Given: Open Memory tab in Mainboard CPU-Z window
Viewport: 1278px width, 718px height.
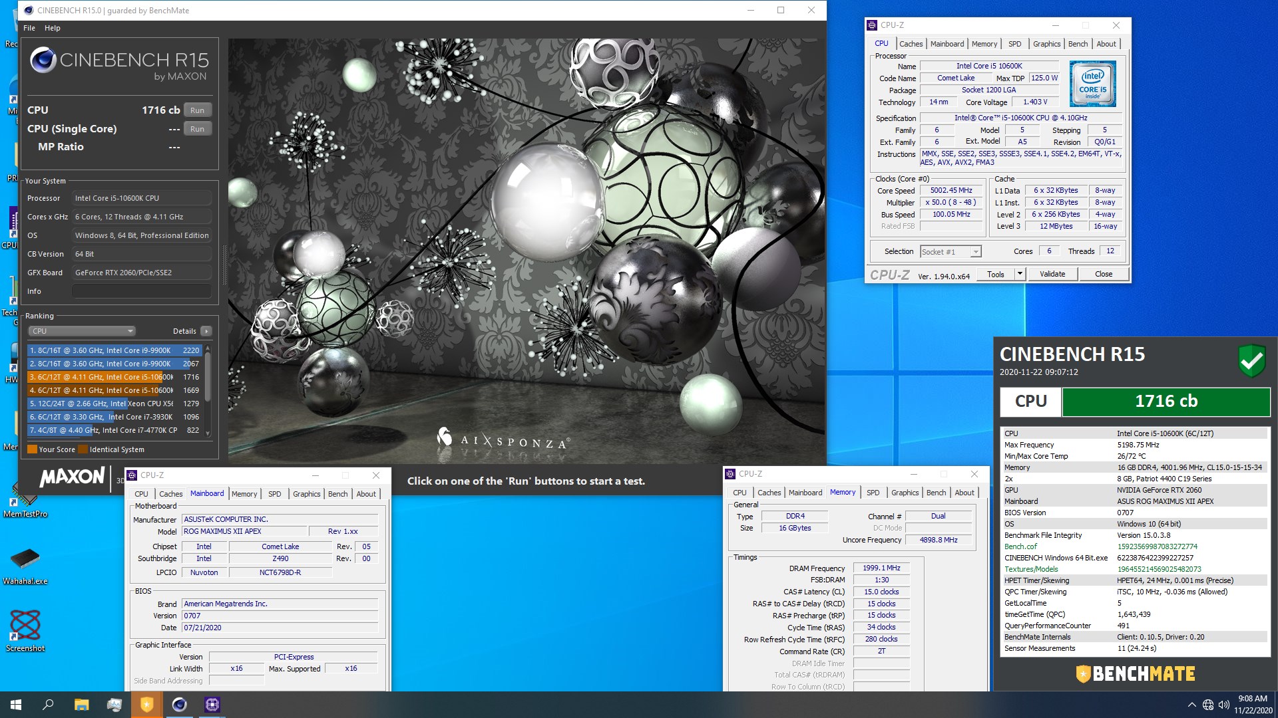Looking at the screenshot, I should (x=244, y=494).
